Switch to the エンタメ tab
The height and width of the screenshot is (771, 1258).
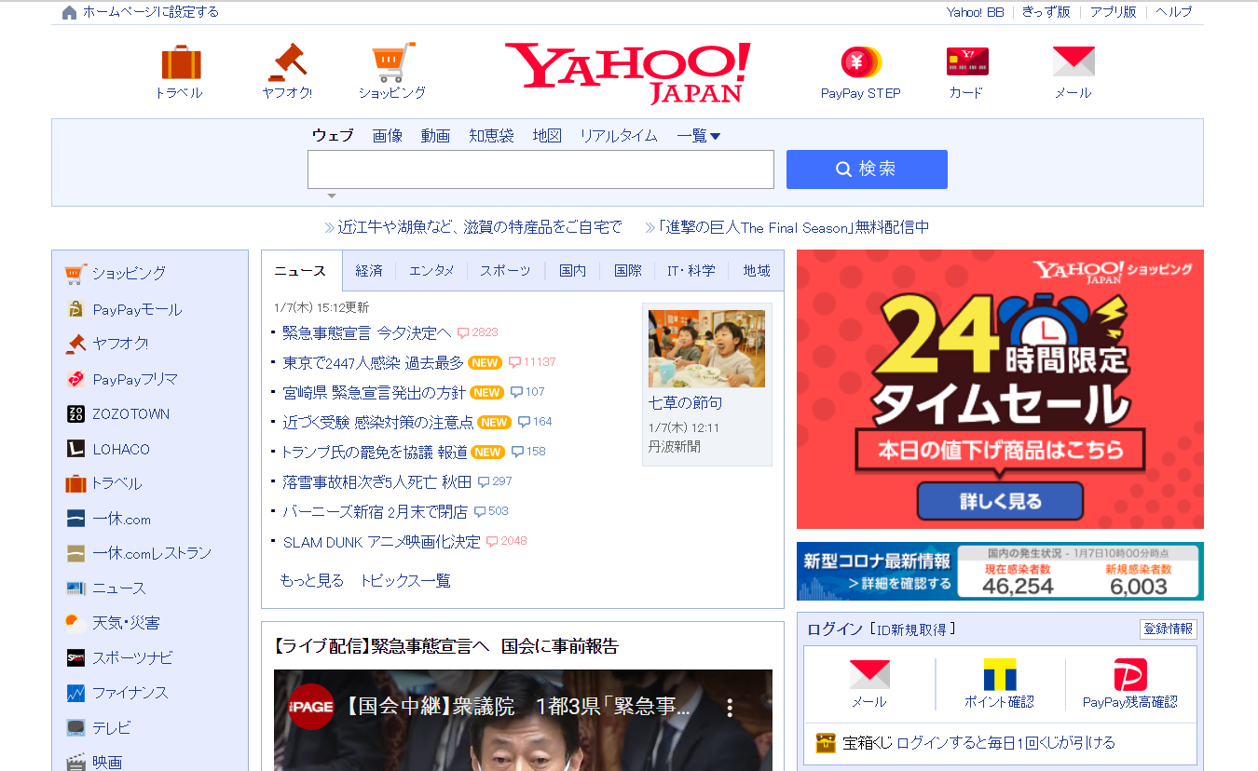(431, 271)
